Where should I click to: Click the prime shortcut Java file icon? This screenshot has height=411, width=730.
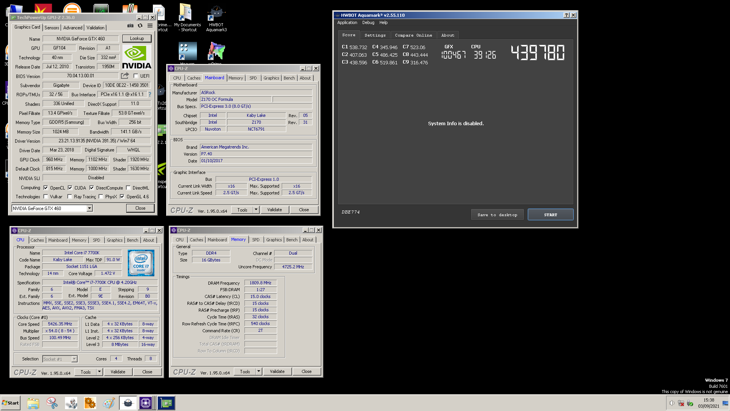159,13
